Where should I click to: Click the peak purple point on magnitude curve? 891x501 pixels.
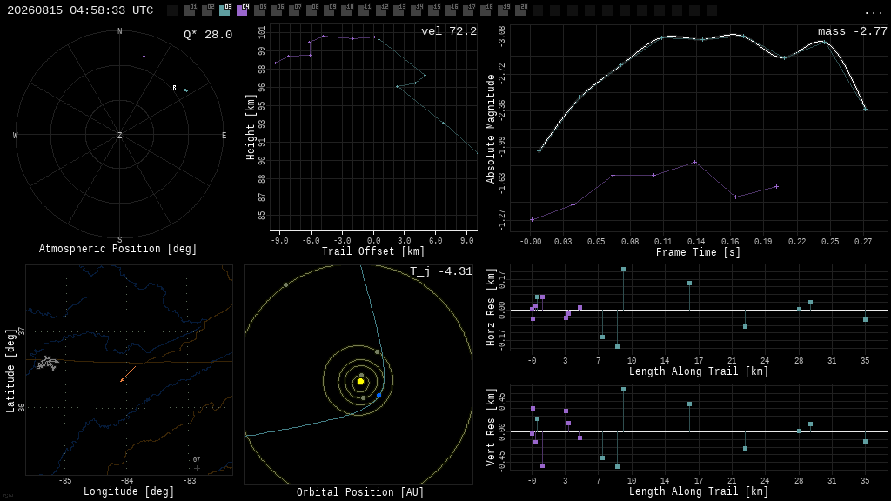tap(695, 163)
